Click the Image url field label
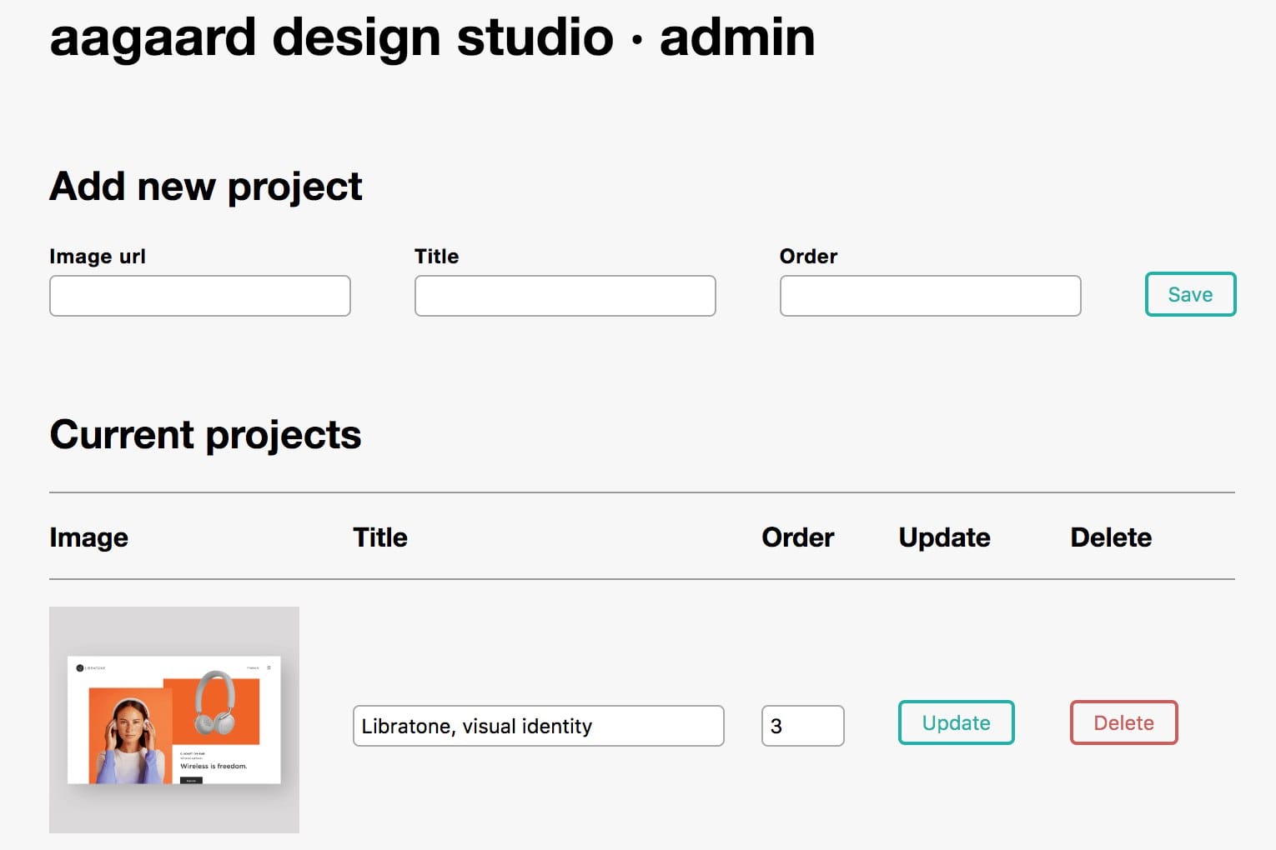Screen dimensions: 1276x850 tap(98, 256)
